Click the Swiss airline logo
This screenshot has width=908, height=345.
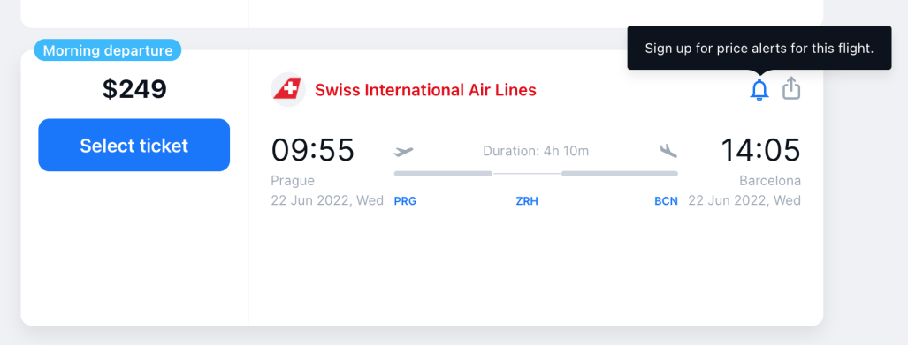288,90
